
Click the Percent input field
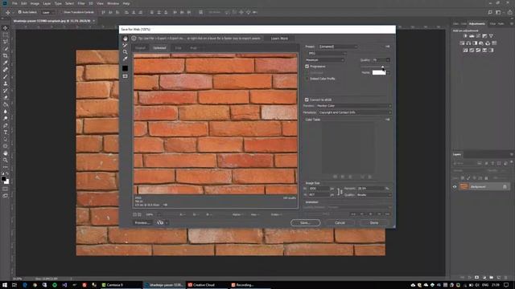(x=371, y=189)
